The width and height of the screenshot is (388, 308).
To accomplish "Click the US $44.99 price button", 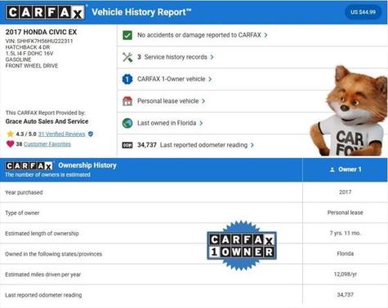I will point(363,12).
